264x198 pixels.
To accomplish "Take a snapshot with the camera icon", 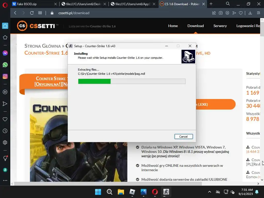I will tap(221, 13).
